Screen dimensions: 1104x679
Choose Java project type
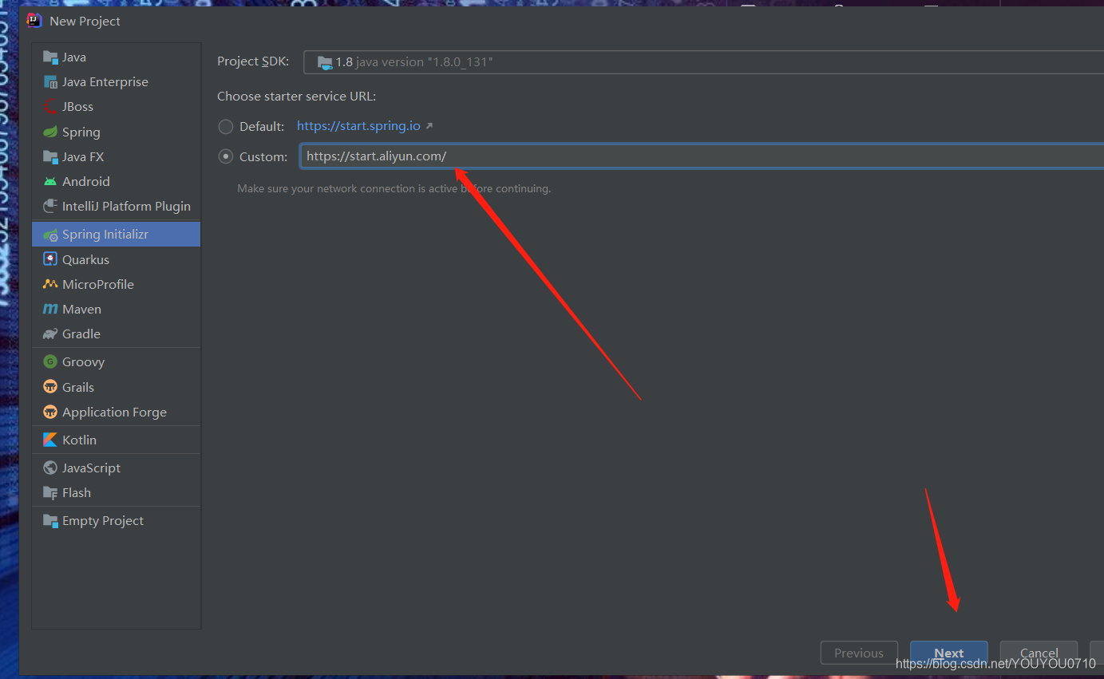click(116, 57)
